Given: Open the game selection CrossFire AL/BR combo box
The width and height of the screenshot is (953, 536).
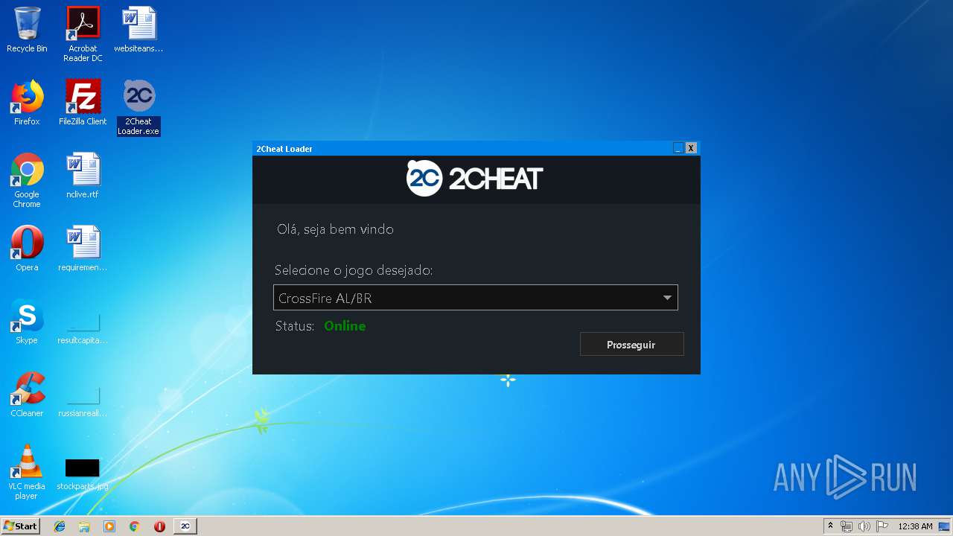Looking at the screenshot, I should (x=476, y=298).
